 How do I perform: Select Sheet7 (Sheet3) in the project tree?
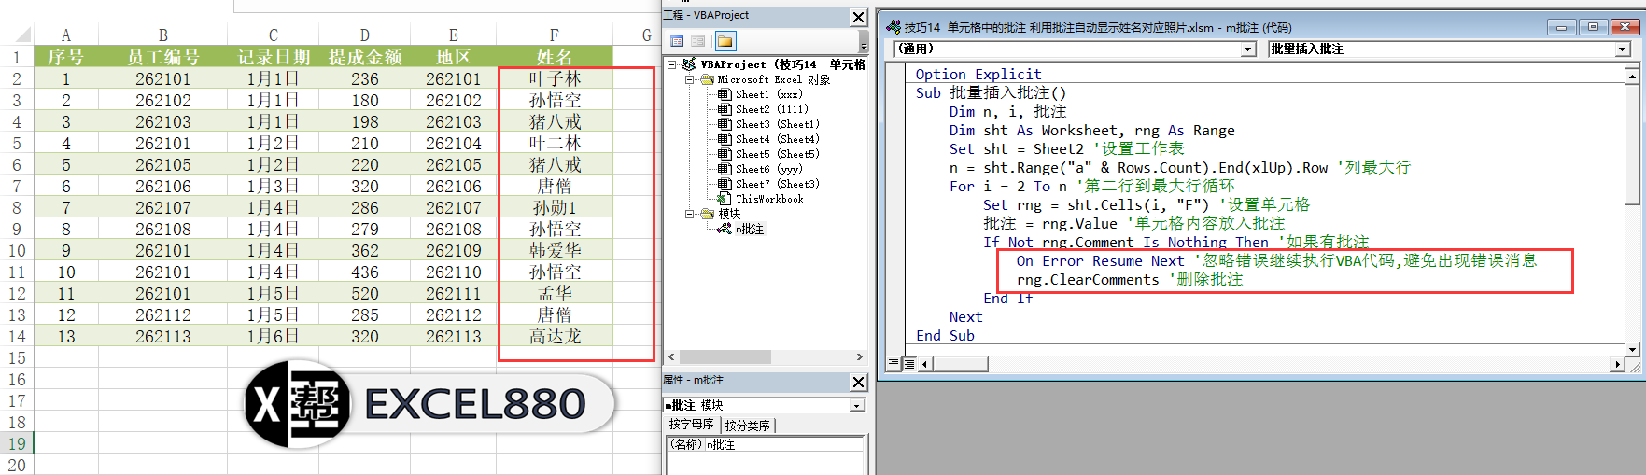(x=768, y=184)
